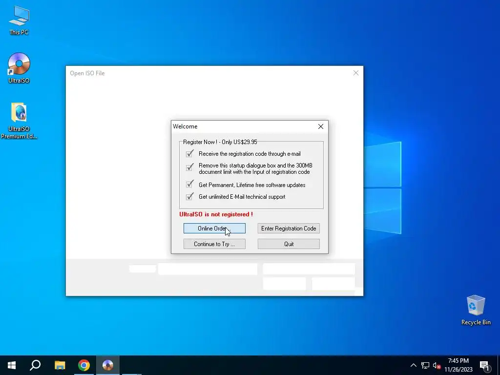Image resolution: width=500 pixels, height=375 pixels.
Task: Click the 'Welcome' dialog title
Action: pos(185,126)
